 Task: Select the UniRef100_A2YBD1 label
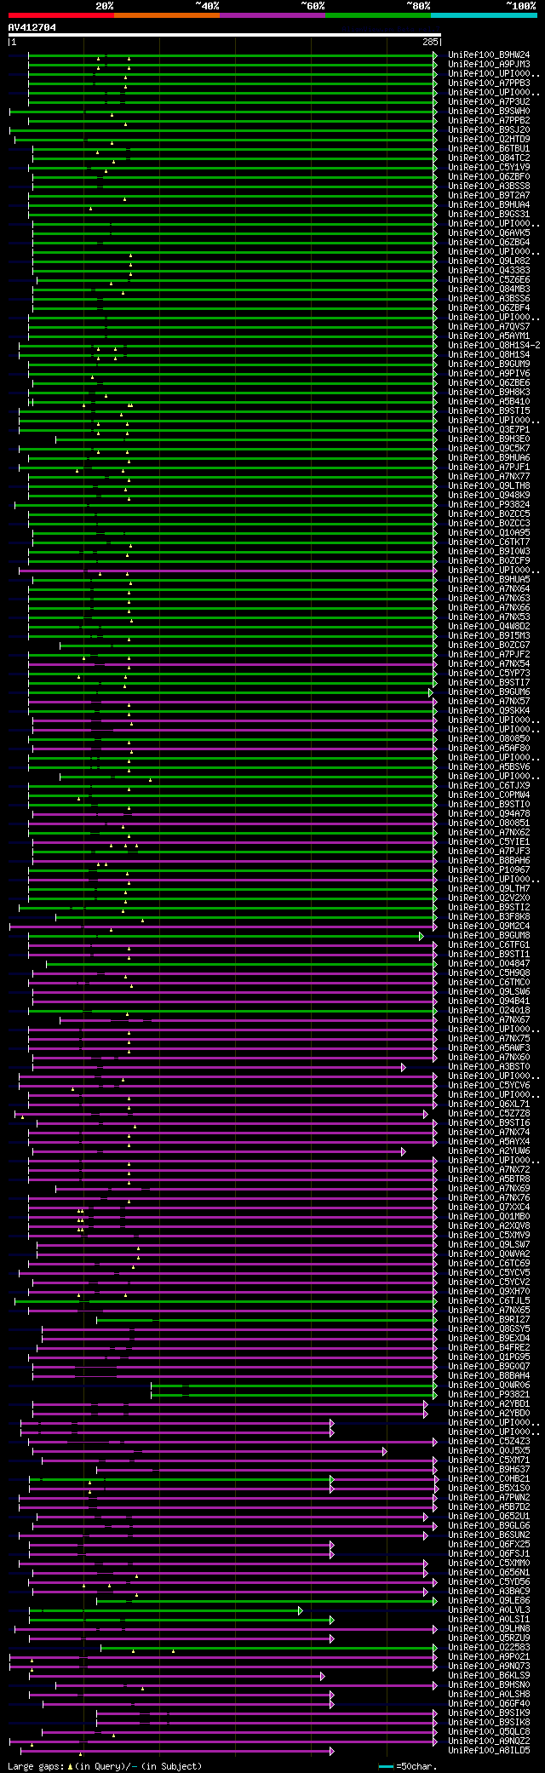(489, 1403)
